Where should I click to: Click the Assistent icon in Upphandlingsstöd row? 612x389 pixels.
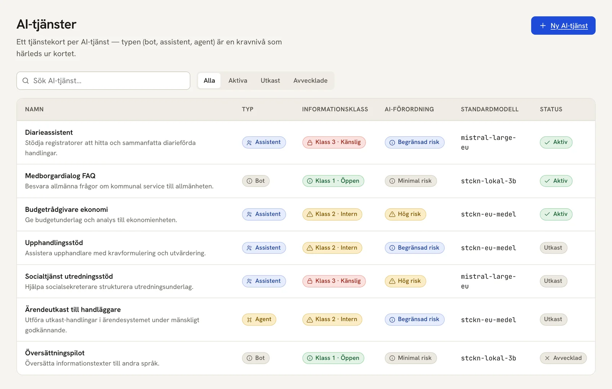[x=249, y=248]
